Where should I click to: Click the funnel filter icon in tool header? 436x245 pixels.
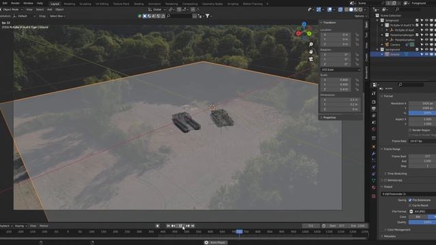tap(207, 16)
